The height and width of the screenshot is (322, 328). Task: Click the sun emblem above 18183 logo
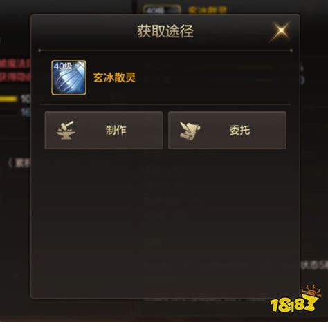pyautogui.click(x=311, y=291)
